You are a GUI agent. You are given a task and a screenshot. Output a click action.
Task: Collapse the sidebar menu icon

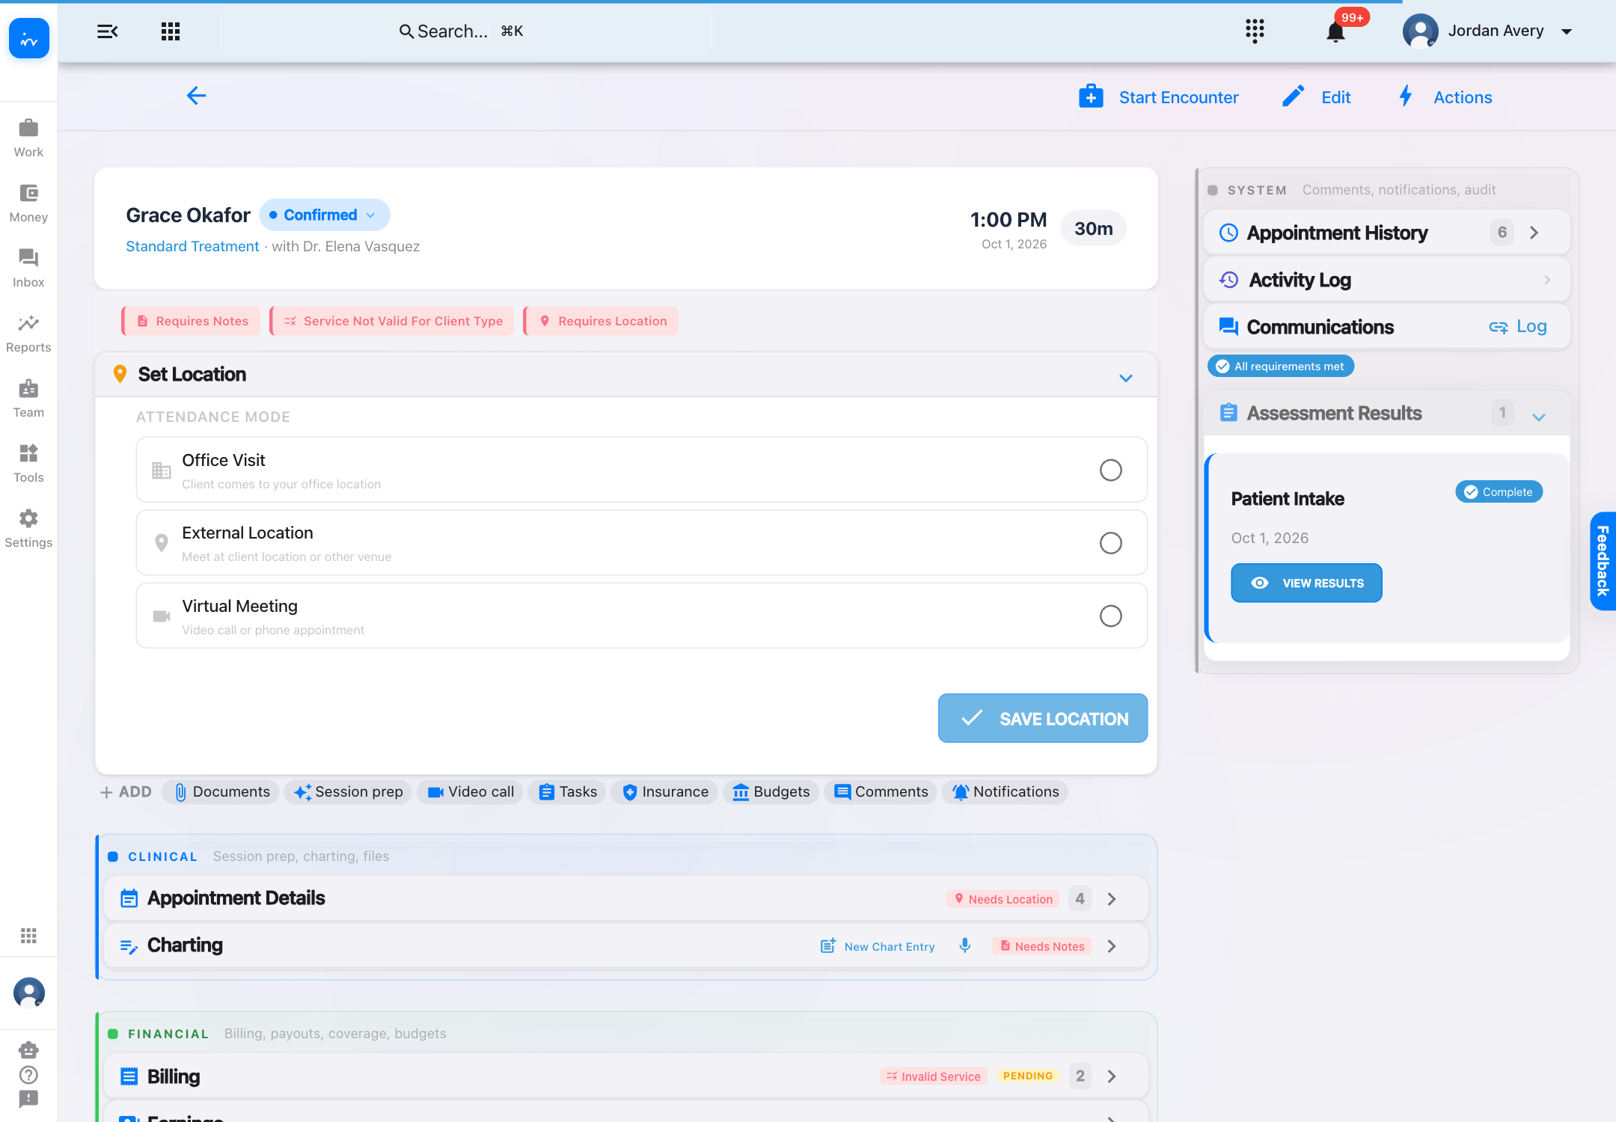click(108, 31)
